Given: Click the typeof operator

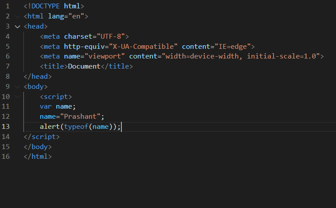Looking at the screenshot, I should [x=76, y=127].
